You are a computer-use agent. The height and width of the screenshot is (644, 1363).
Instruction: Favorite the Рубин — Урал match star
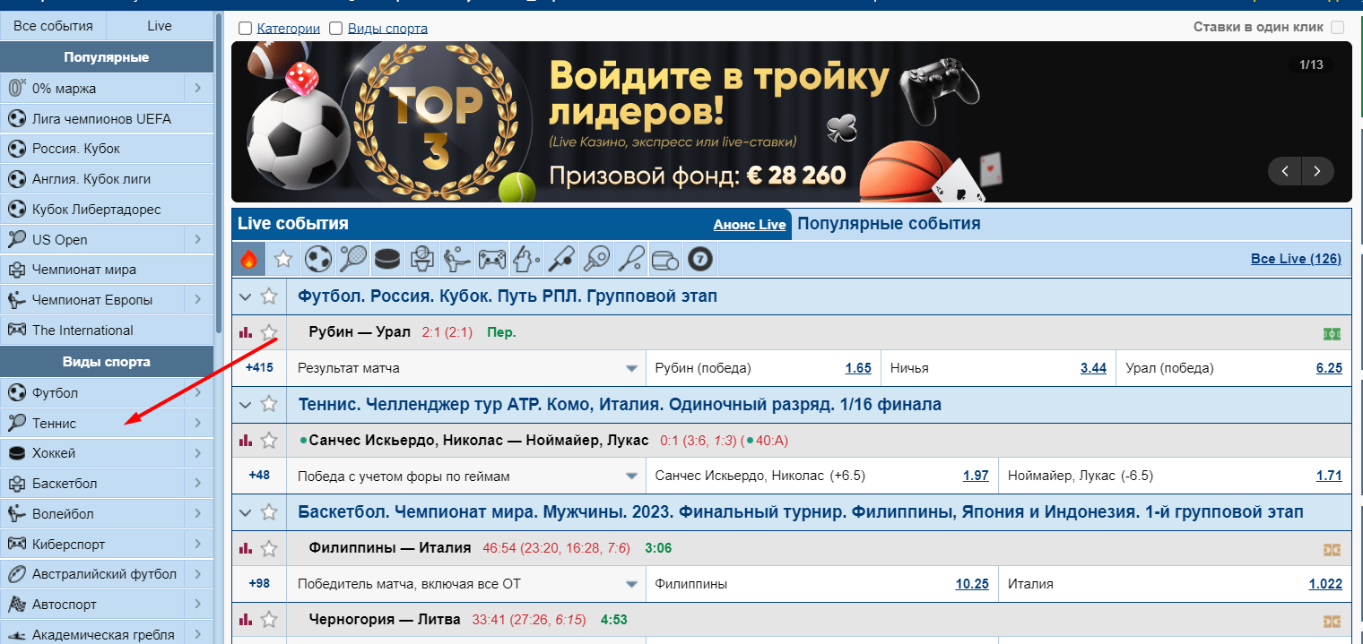pyautogui.click(x=268, y=332)
